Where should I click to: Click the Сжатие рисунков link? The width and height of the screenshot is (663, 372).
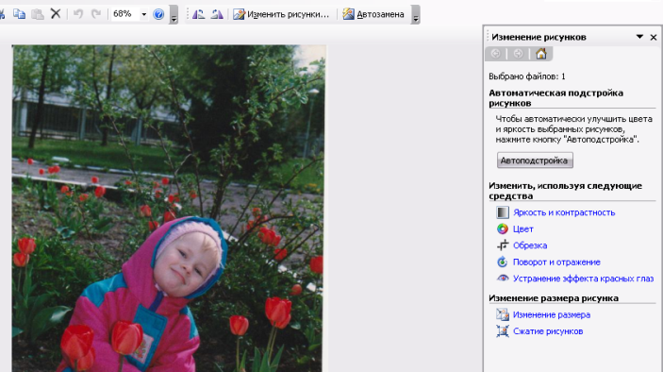tap(548, 331)
